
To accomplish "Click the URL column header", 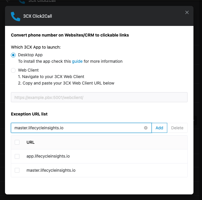I will [31, 142].
